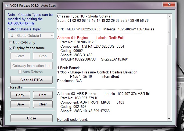Screen dimensions: 184x131
Task: Click 'Shop #: WSC 10143 599 17566'
Action: click(x=85, y=111)
